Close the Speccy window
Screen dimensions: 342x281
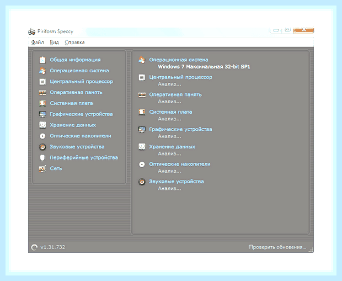click(x=303, y=30)
